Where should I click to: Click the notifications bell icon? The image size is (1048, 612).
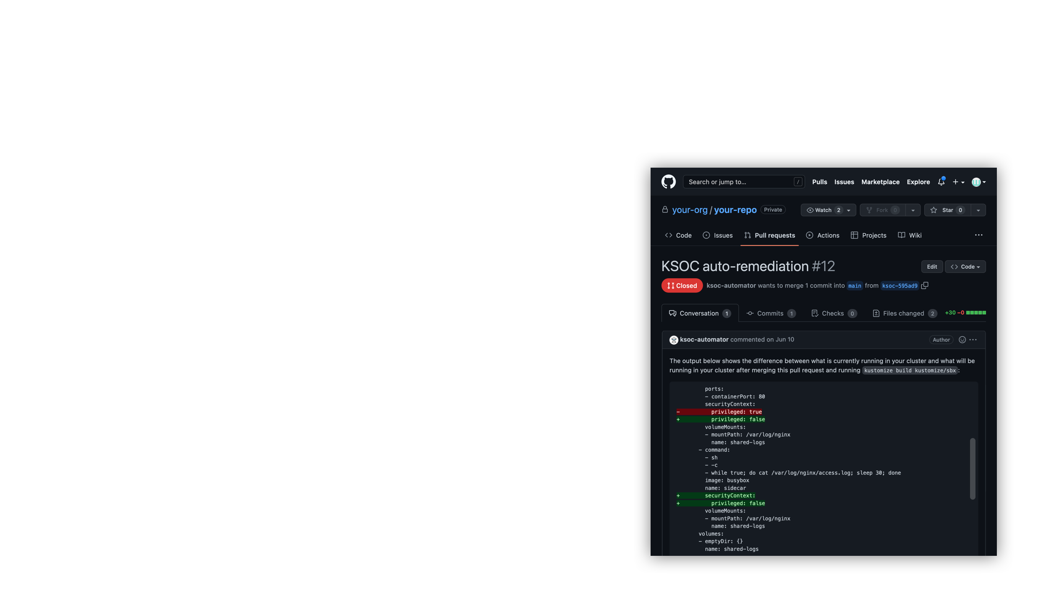tap(941, 182)
